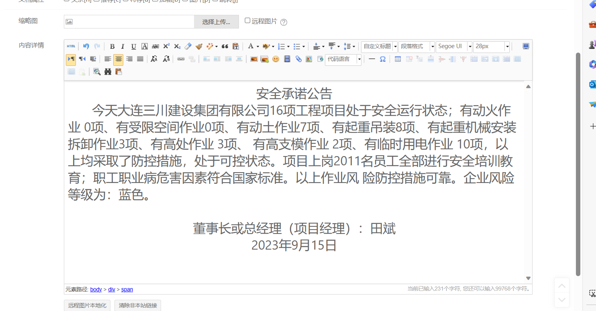596x311 pixels.
Task: Apply the font border (boxed A) format
Action: (145, 46)
